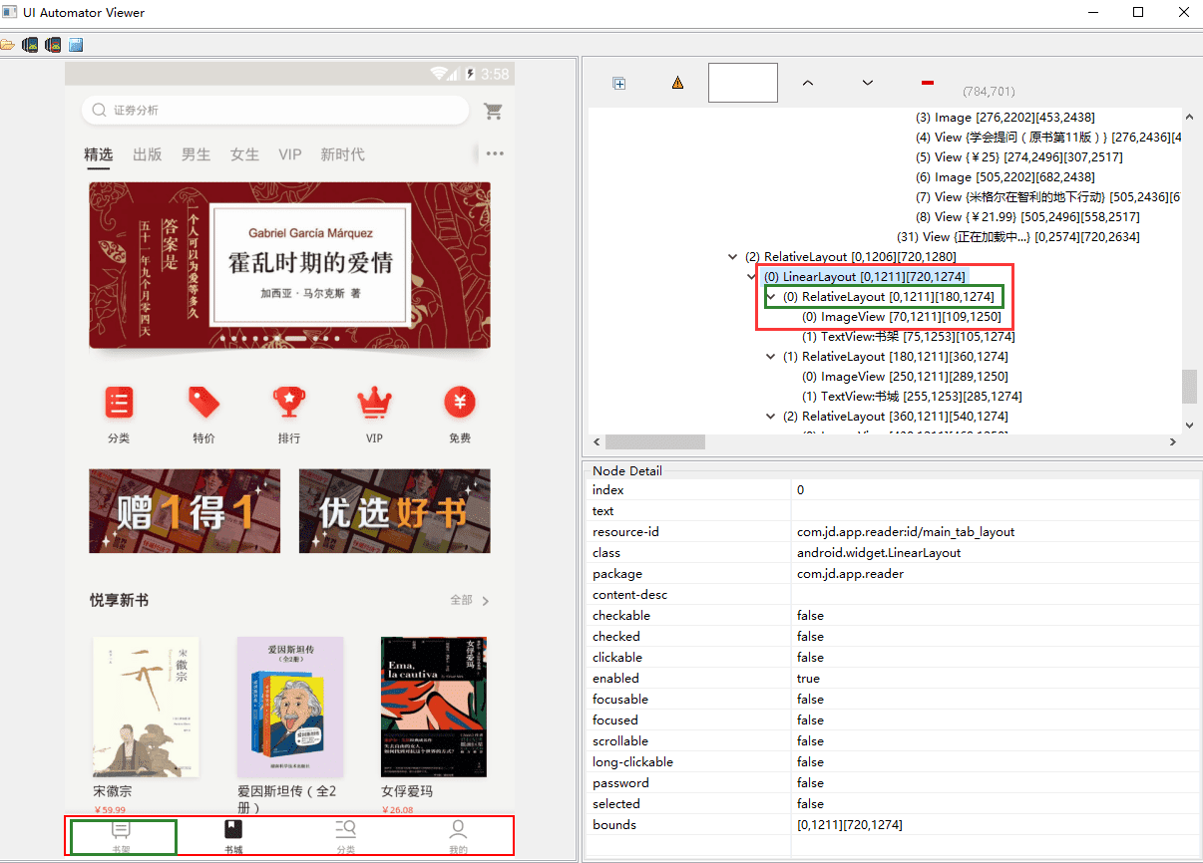Select the 男生 tab
The image size is (1203, 863).
(197, 154)
